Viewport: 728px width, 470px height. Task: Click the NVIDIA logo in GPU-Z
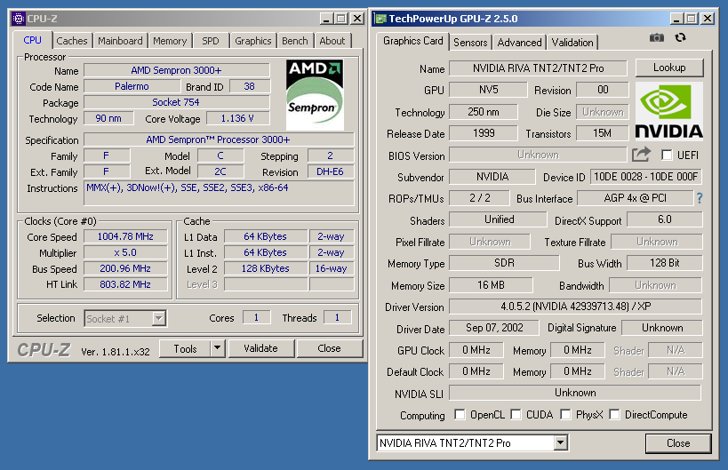click(x=669, y=111)
